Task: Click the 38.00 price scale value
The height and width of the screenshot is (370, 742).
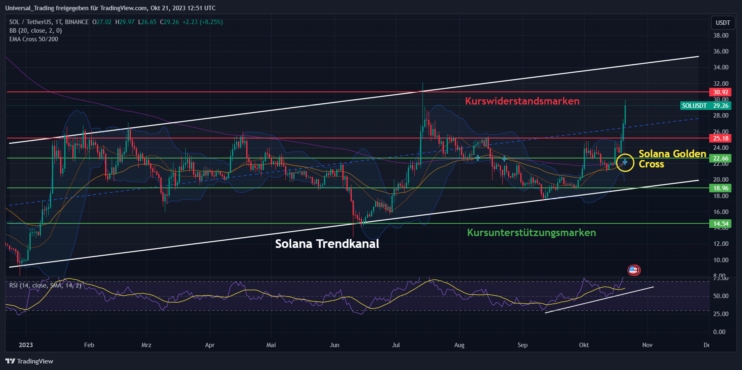Action: [x=721, y=36]
